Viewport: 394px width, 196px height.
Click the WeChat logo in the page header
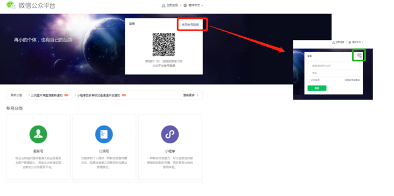point(11,5)
